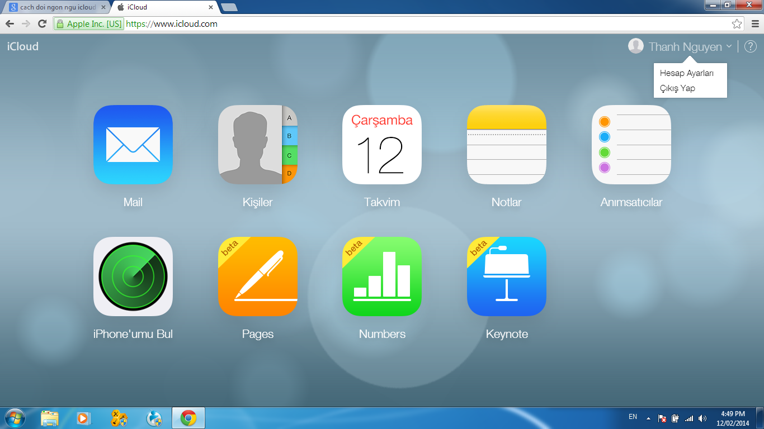
Task: Click the Chrome forward arrow
Action: (26, 24)
